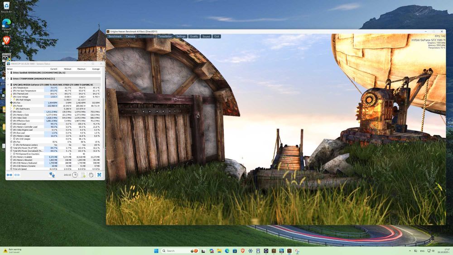Open the DDU desktop shortcut

click(6, 58)
